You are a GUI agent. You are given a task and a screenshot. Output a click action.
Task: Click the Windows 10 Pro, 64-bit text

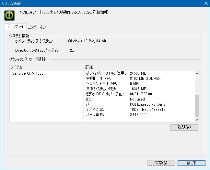point(87,41)
